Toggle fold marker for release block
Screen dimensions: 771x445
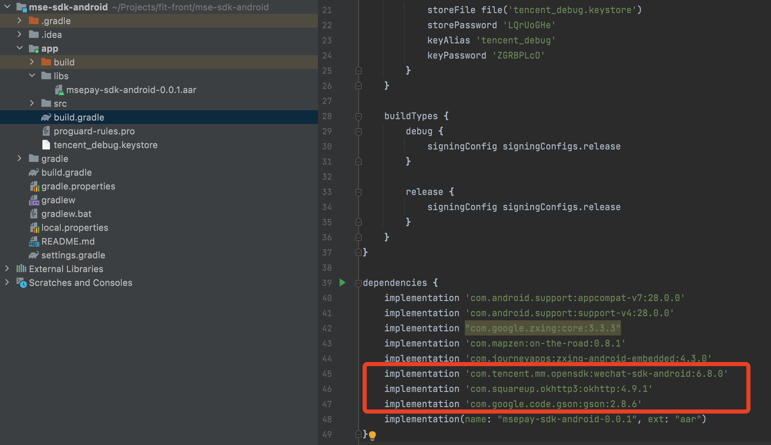click(358, 192)
